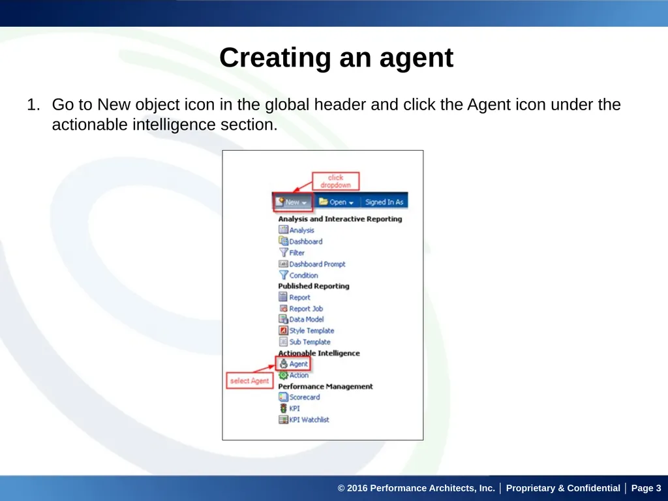Click the Creating an agent title
Image resolution: width=668 pixels, height=501 pixels.
point(337,57)
